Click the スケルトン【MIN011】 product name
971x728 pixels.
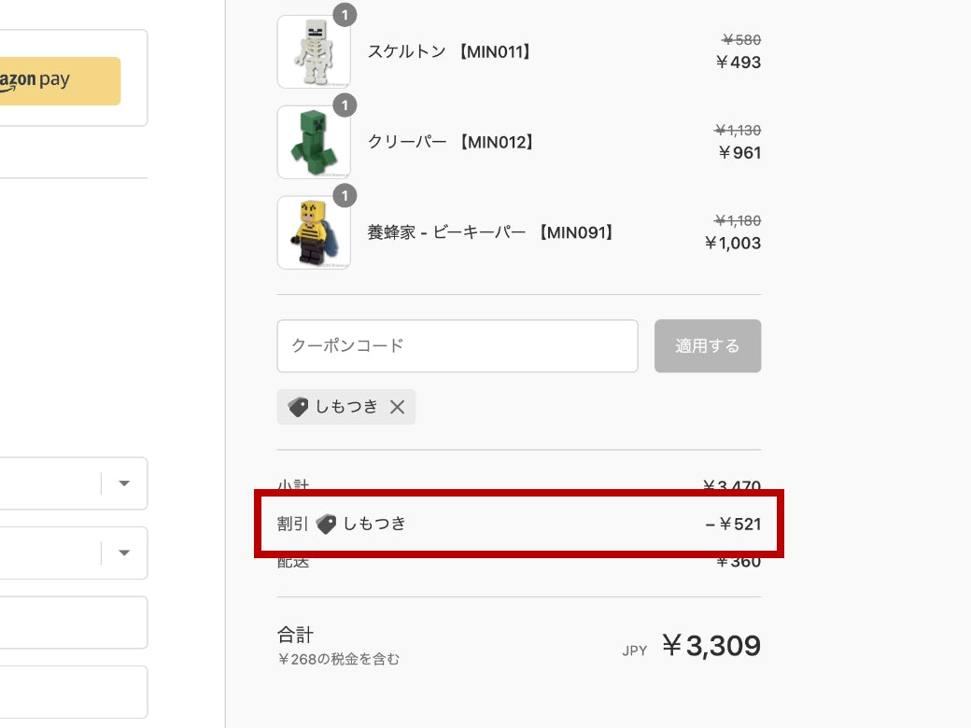(451, 52)
